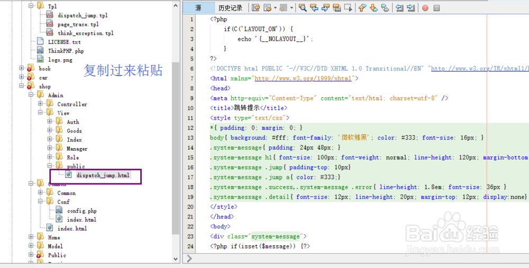Expand the Home folder
Image resolution: width=529 pixels, height=268 pixels.
(x=31, y=237)
